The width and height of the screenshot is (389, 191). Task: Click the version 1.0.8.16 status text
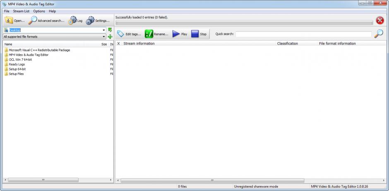[x=340, y=186]
